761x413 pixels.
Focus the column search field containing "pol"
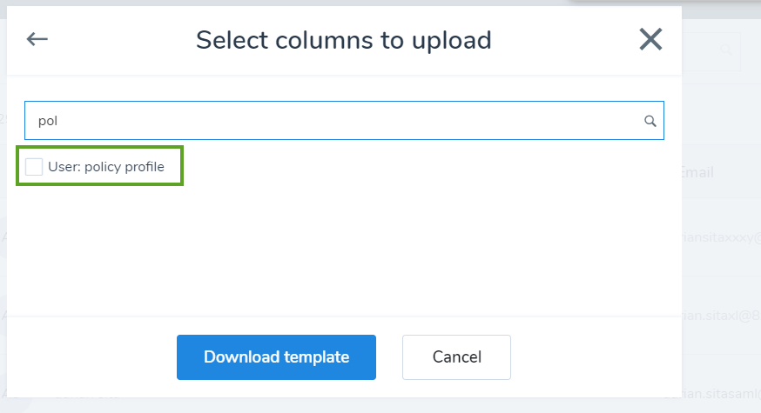click(x=344, y=121)
